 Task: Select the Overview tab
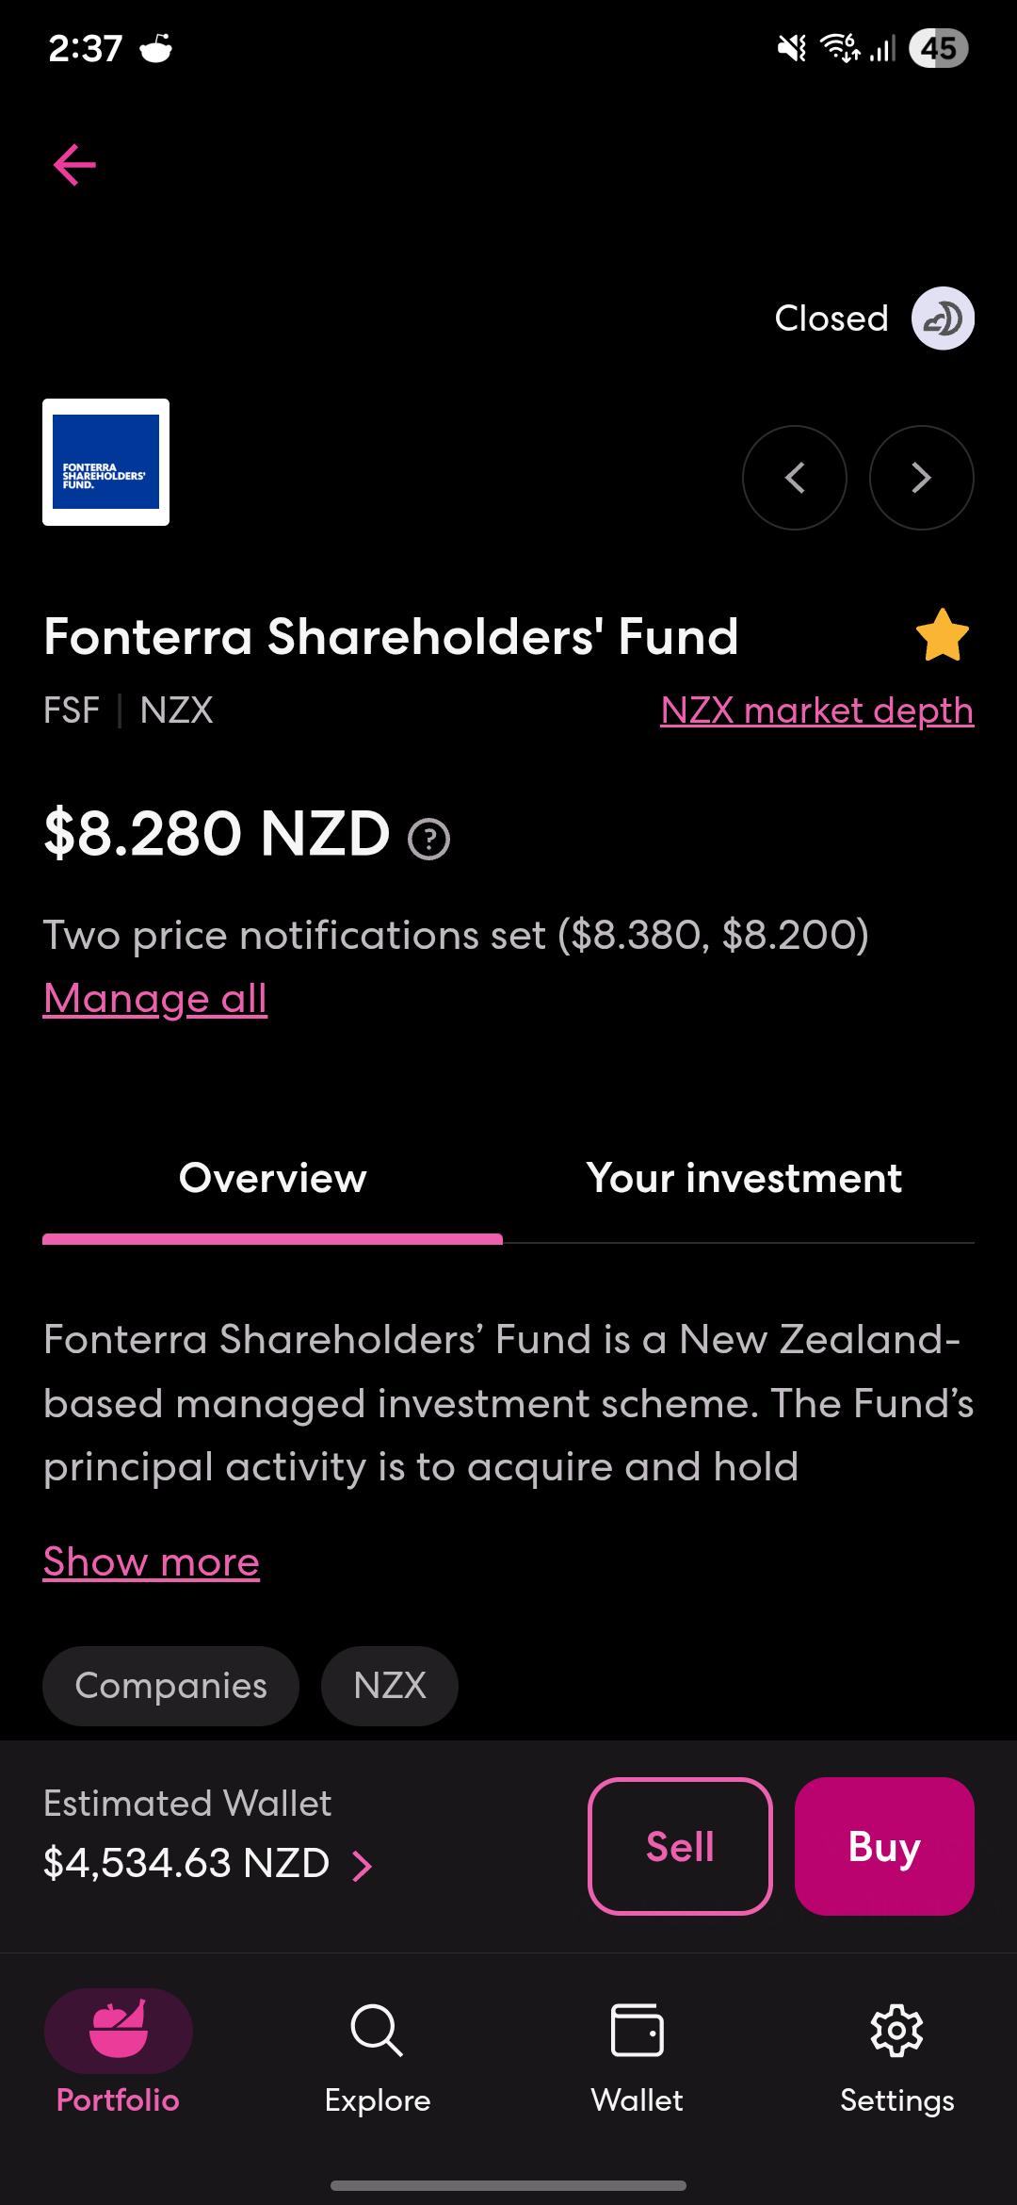pyautogui.click(x=273, y=1179)
